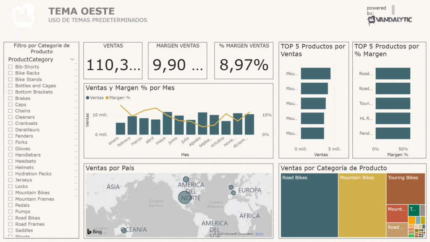The image size is (430, 242).
Task: Select the Road Bikes treemap block
Action: tap(309, 205)
